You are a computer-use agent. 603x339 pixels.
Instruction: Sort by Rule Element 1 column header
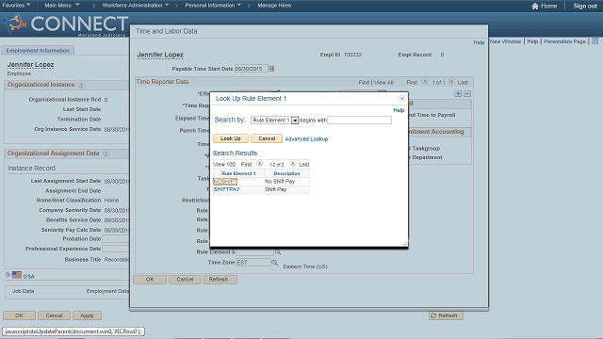point(238,173)
